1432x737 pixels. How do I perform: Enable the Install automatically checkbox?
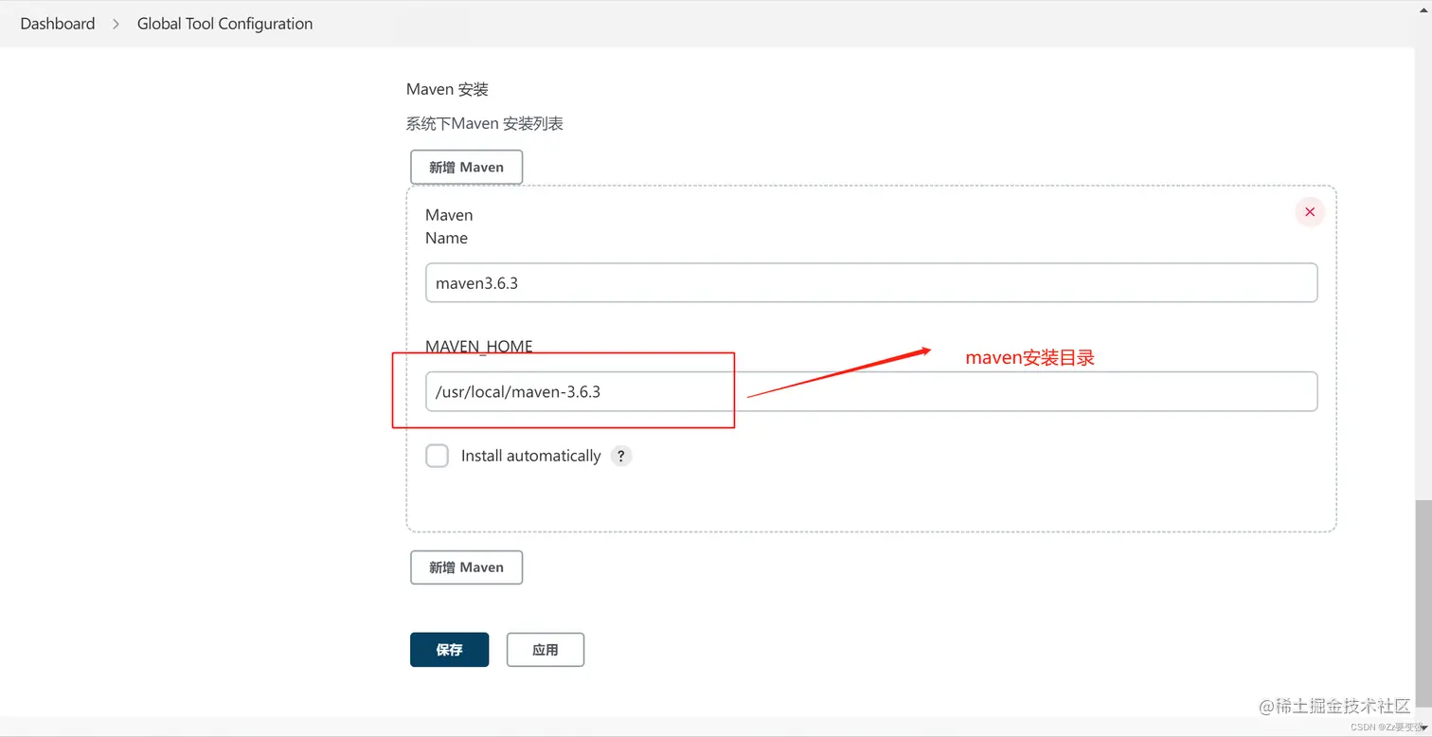[x=437, y=456]
